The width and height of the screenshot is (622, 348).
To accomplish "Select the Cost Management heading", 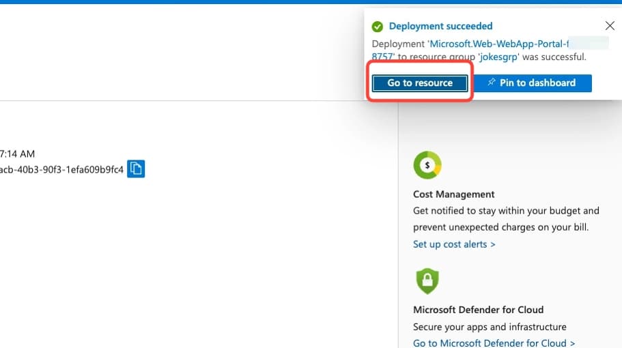I will (x=454, y=194).
